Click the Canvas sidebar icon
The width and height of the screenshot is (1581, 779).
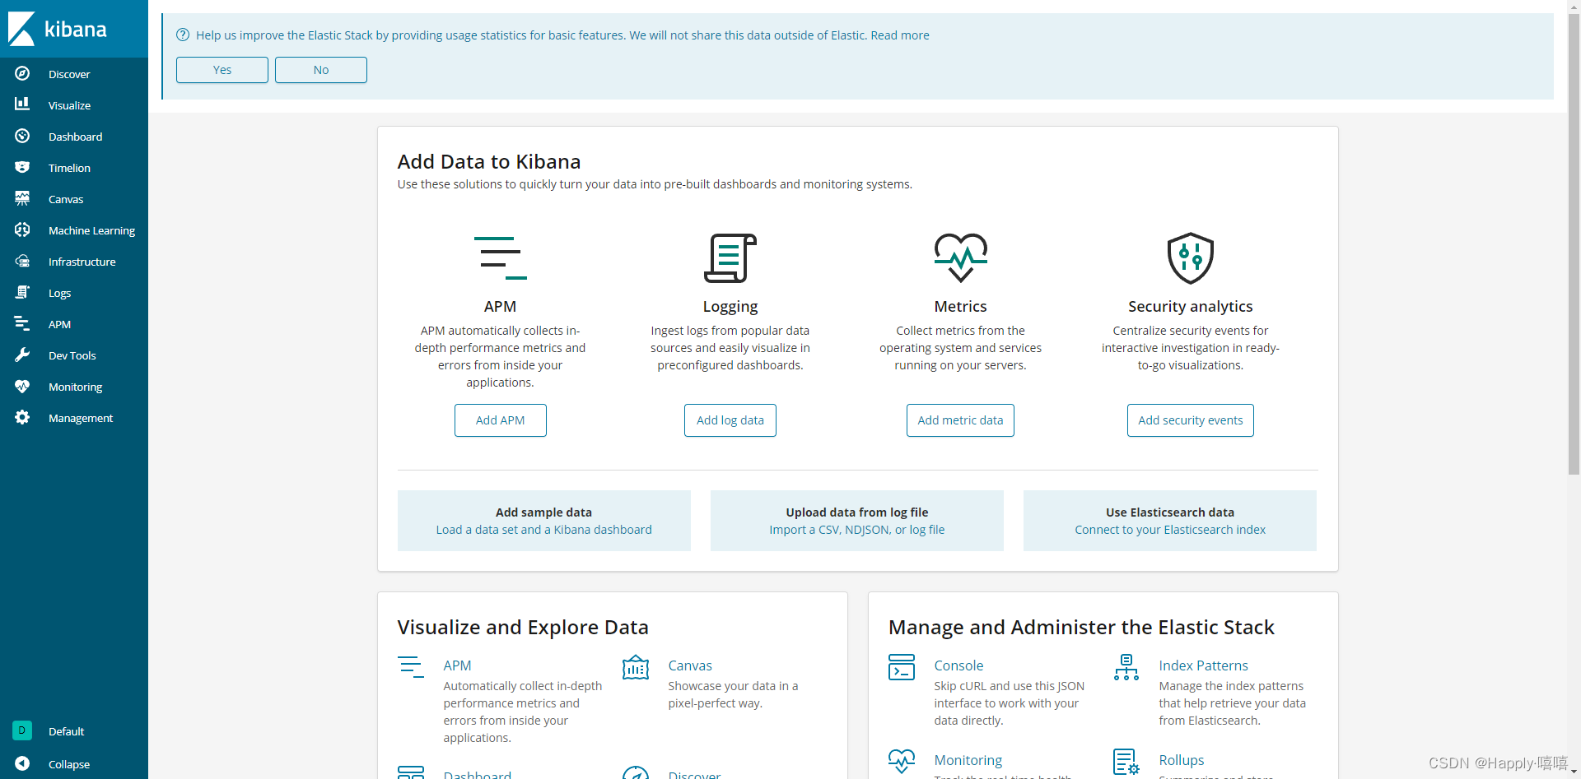pos(22,198)
